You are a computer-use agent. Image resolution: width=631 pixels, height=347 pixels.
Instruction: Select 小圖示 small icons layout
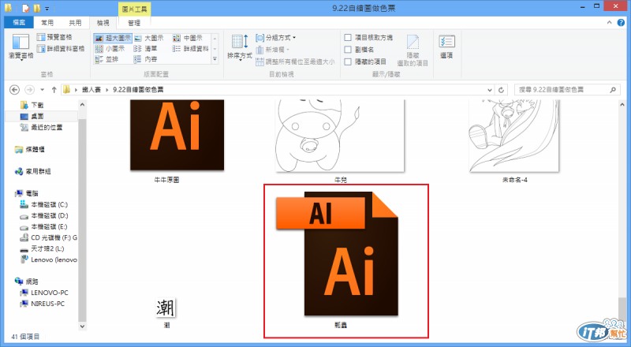[110, 49]
